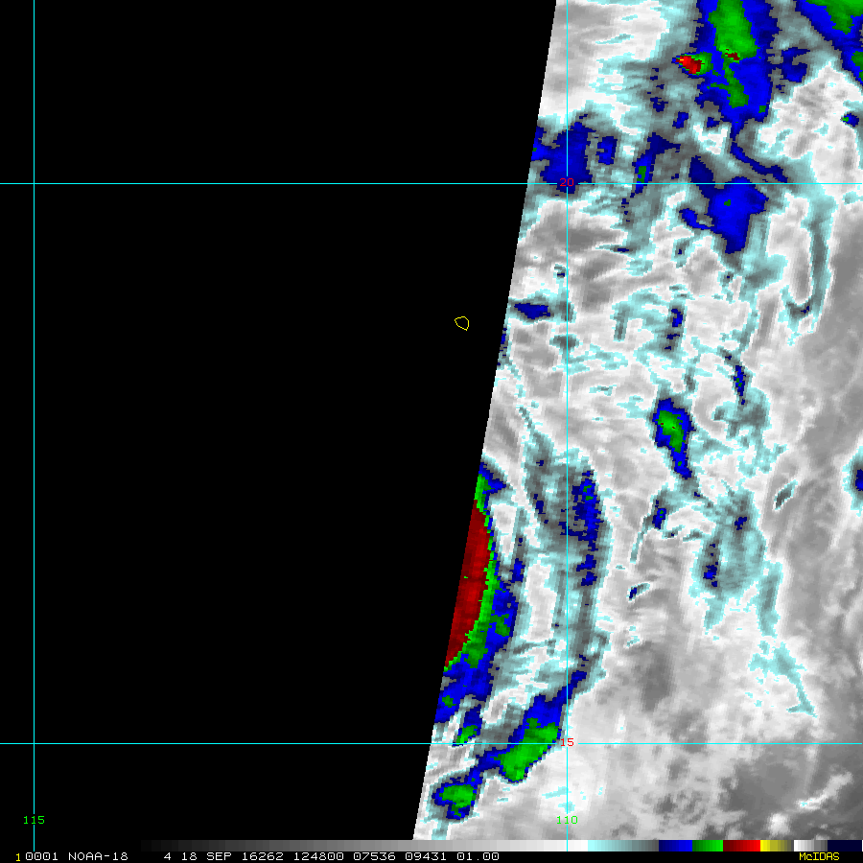Click the green segment of color bar
This screenshot has height=863, width=863.
point(708,846)
